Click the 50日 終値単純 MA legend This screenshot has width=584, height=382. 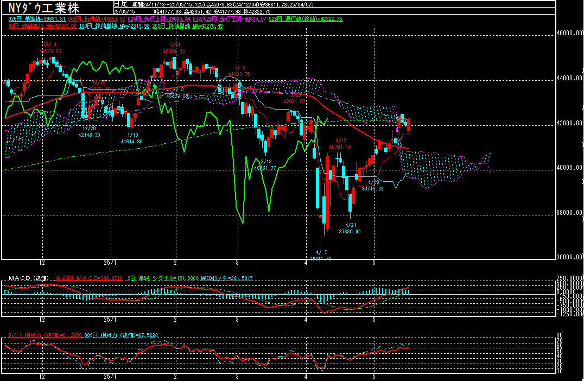(42, 26)
